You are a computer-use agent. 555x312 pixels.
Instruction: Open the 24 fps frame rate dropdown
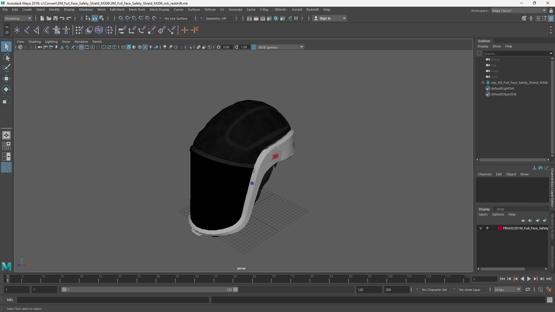click(507, 289)
